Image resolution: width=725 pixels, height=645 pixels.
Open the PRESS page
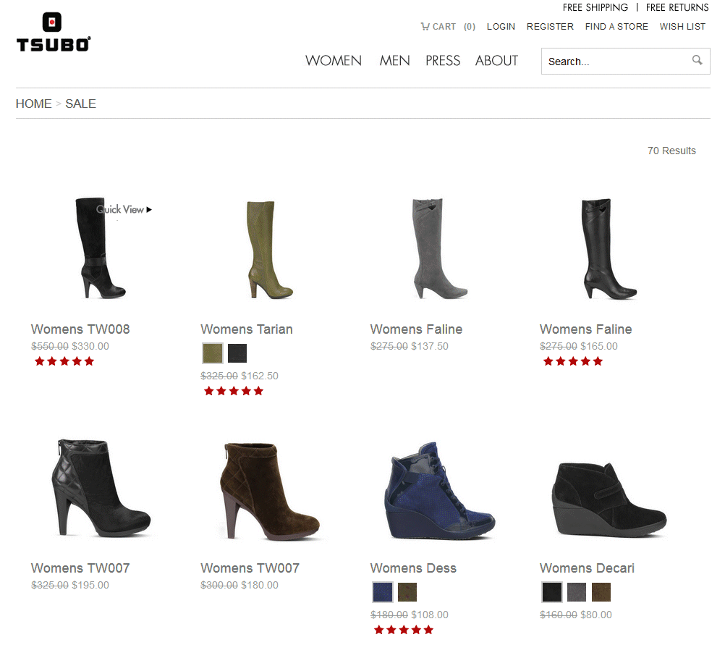tap(443, 61)
